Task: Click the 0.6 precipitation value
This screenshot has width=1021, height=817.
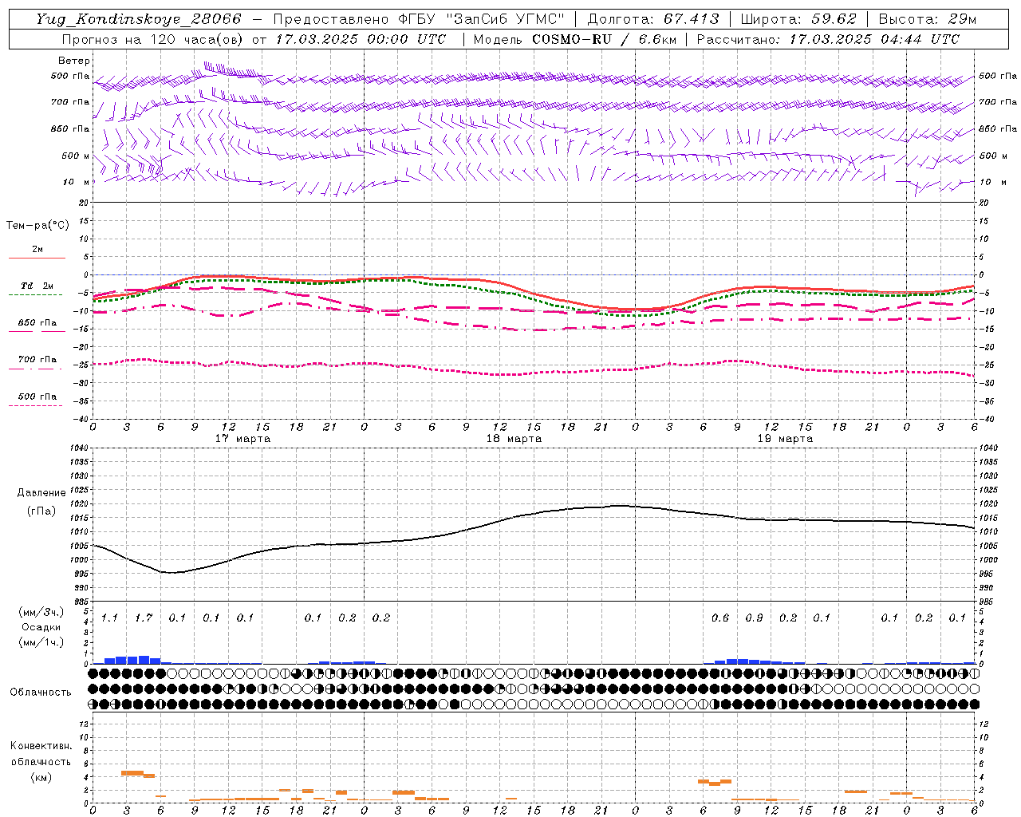Action: [x=719, y=618]
